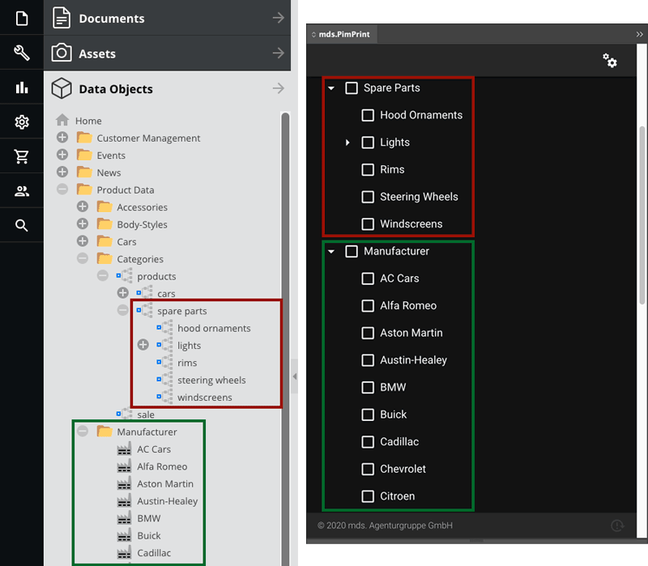648x566 pixels.
Task: Select the Chevrolet checkbox
Action: (x=368, y=469)
